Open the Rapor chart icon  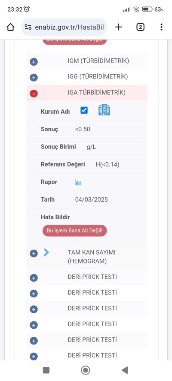78,182
